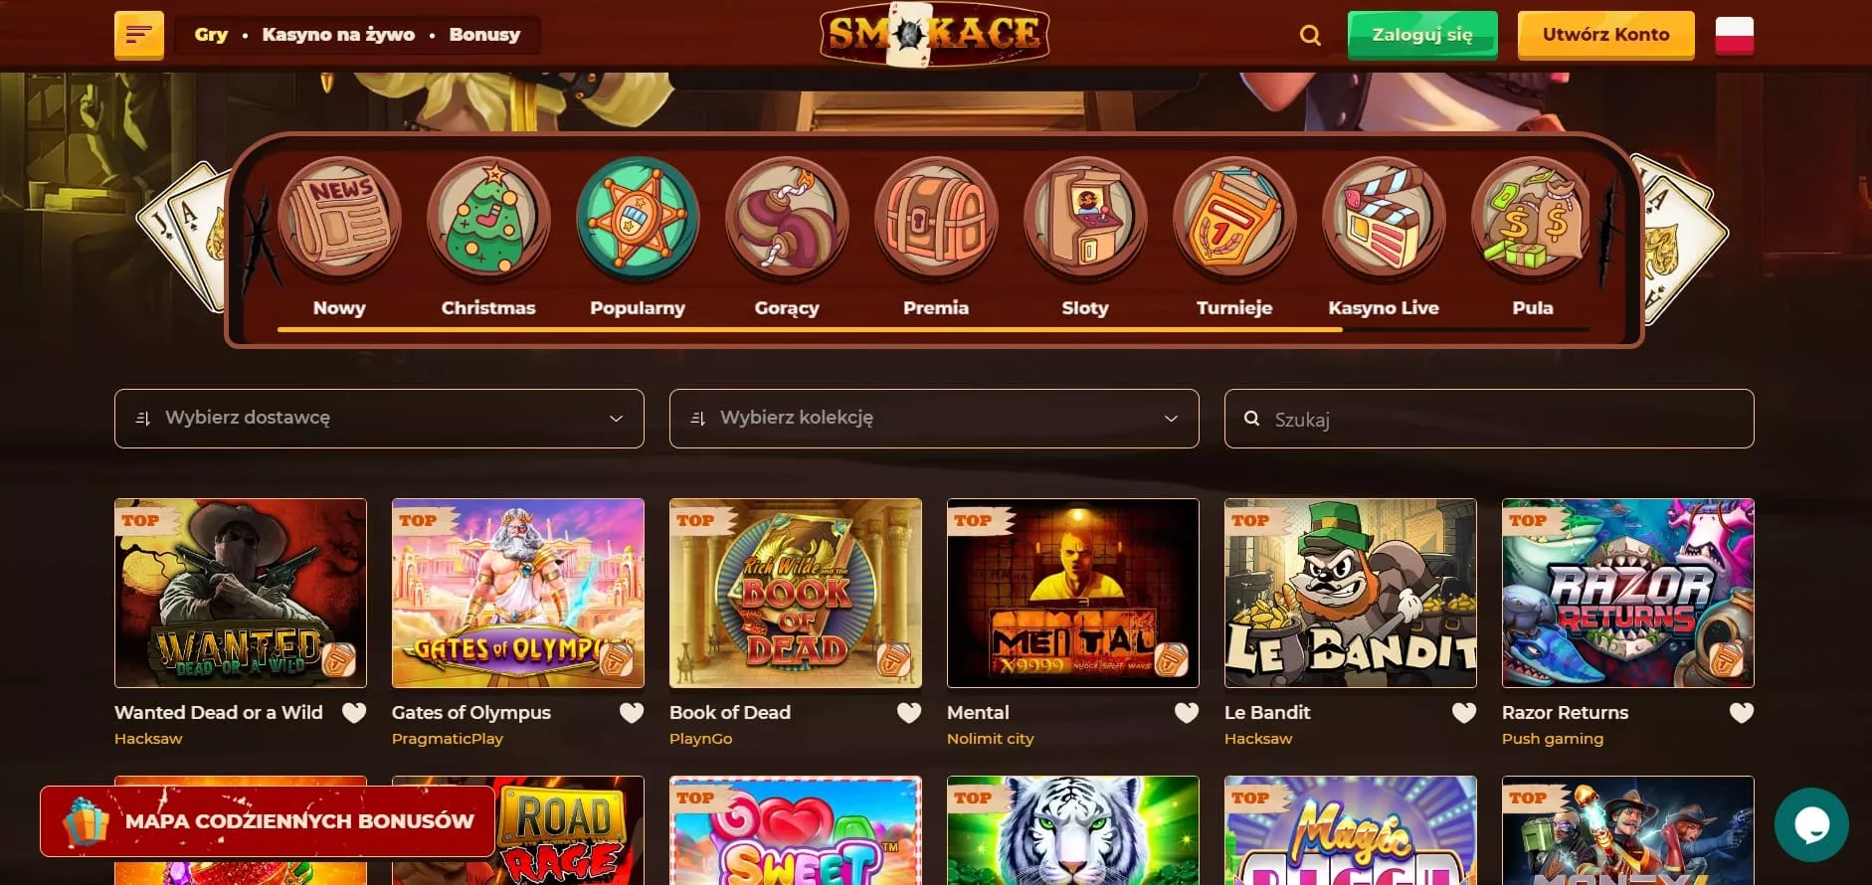Open the Premia treasure chest category
1872x885 pixels.
click(x=936, y=219)
